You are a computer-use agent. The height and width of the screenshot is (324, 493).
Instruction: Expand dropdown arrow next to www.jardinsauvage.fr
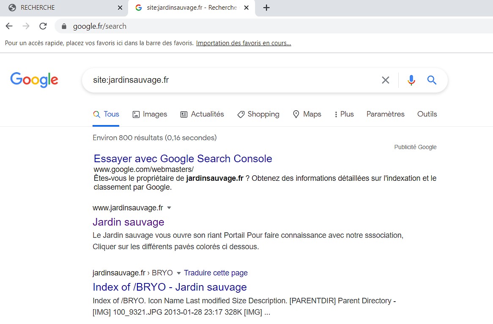click(x=169, y=208)
